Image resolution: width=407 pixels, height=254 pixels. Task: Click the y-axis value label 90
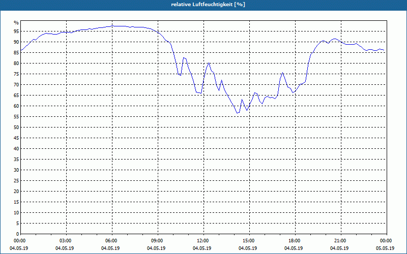[x=16, y=42]
